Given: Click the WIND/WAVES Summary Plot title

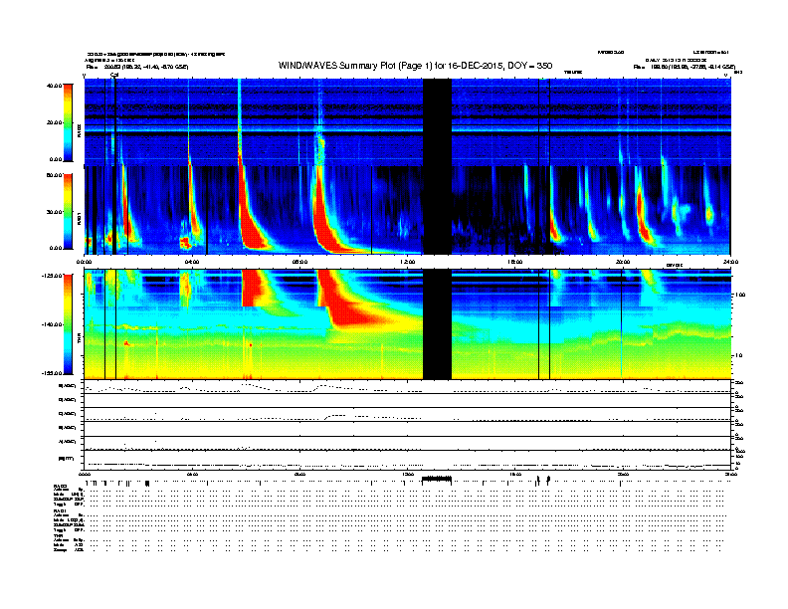Looking at the screenshot, I should pos(415,66).
